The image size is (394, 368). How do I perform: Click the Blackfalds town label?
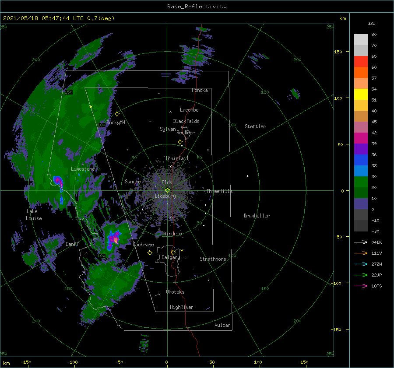pos(186,121)
